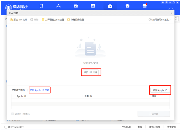Switch to the 使用 Apple ID 签名 tab
This screenshot has height=131, width=181.
[x=40, y=90]
